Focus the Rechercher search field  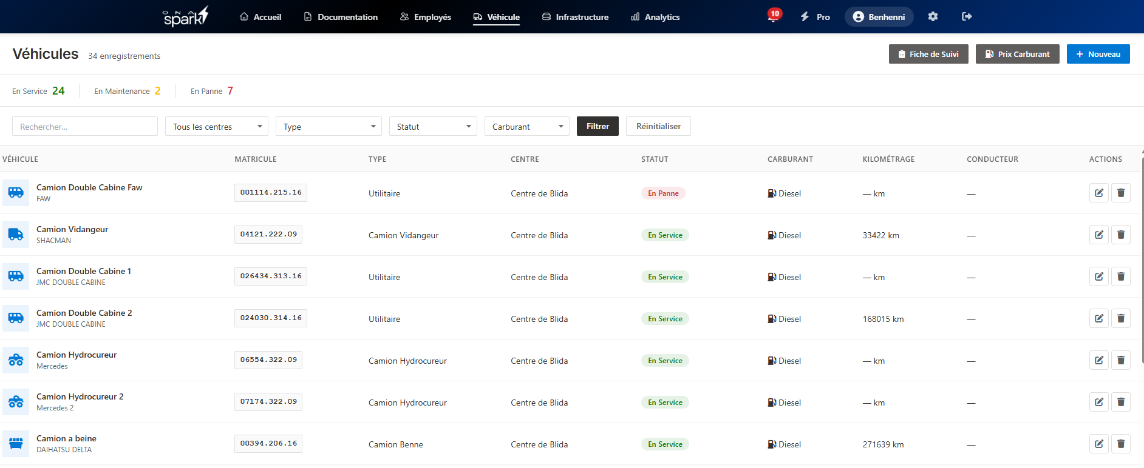point(85,126)
